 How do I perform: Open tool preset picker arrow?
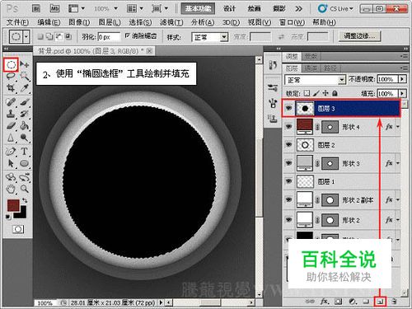pyautogui.click(x=26, y=36)
